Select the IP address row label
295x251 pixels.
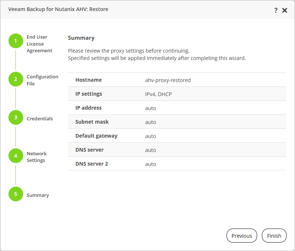(88, 108)
